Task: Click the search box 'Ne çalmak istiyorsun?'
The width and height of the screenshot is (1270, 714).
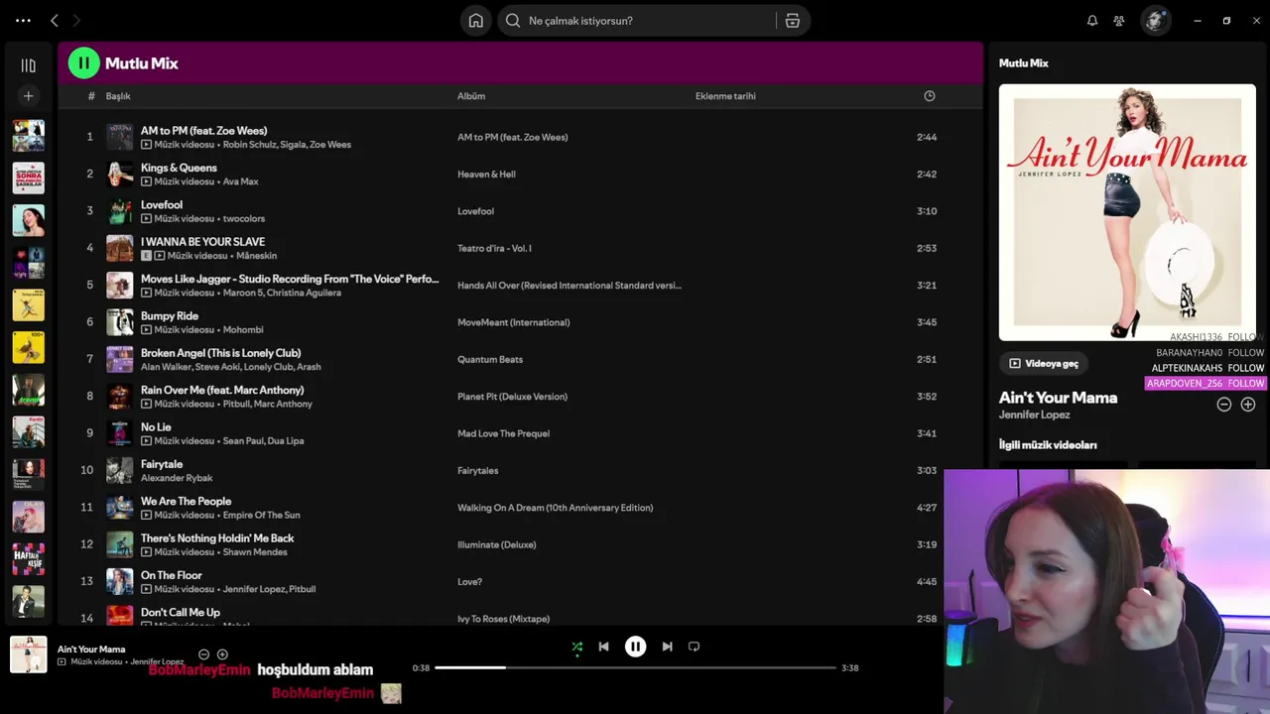Action: [x=635, y=21]
